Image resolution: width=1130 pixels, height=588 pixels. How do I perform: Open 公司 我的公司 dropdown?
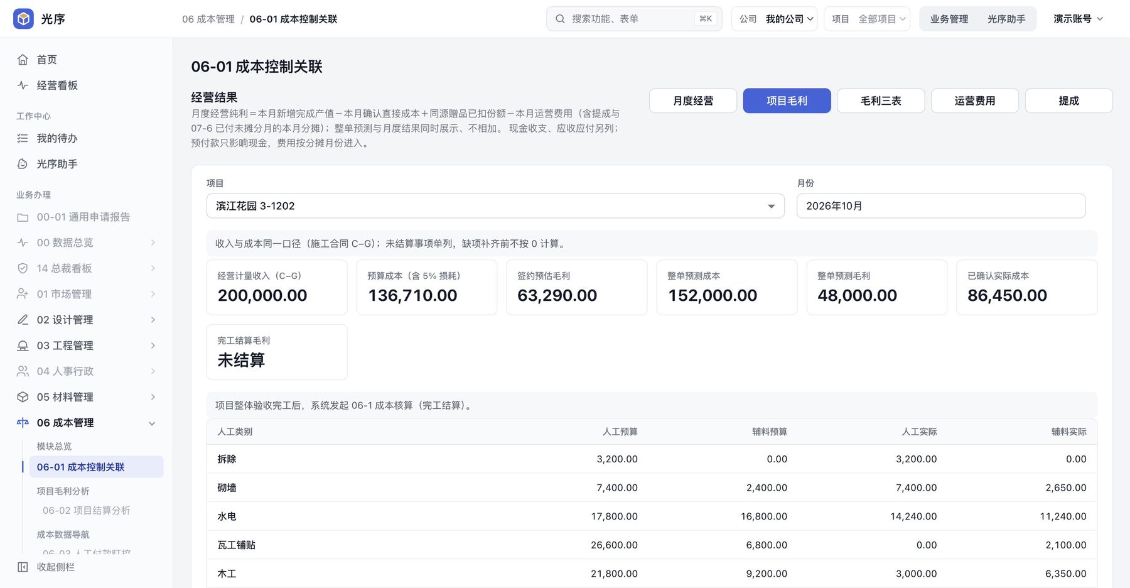coord(775,19)
